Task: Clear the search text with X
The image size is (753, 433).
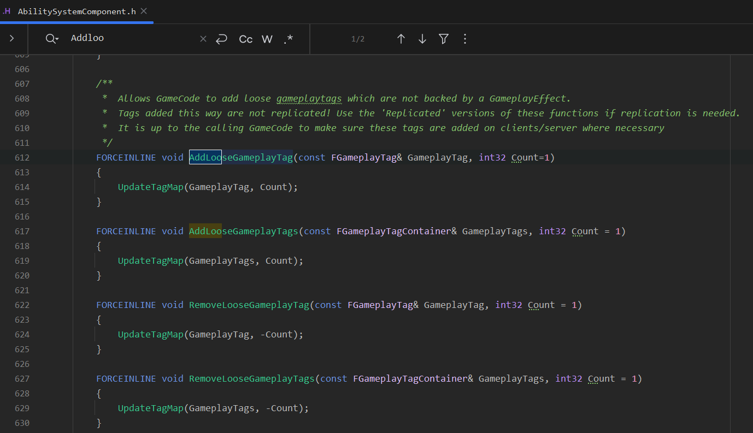Action: tap(203, 39)
